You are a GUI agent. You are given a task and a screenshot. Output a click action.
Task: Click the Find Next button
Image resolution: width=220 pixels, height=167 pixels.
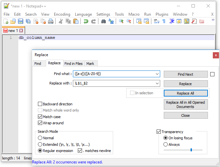185,74
